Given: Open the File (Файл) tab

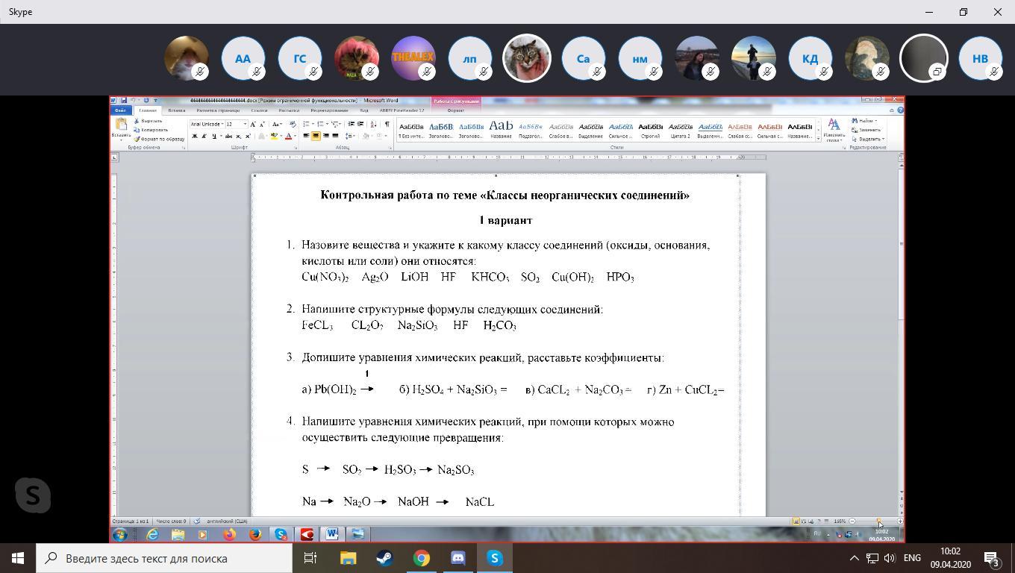Looking at the screenshot, I should click(x=120, y=110).
